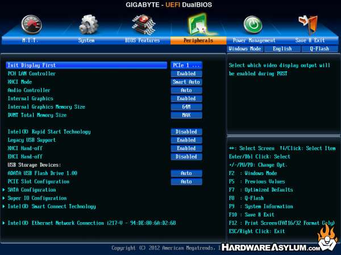Click the Save & Exit door icon
This screenshot has width=341, height=255.
(308, 25)
